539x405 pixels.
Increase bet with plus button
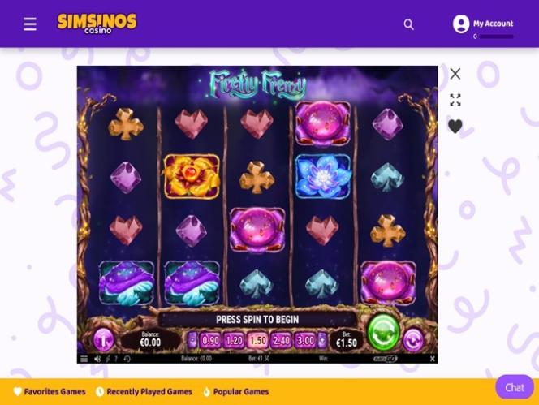(x=322, y=340)
